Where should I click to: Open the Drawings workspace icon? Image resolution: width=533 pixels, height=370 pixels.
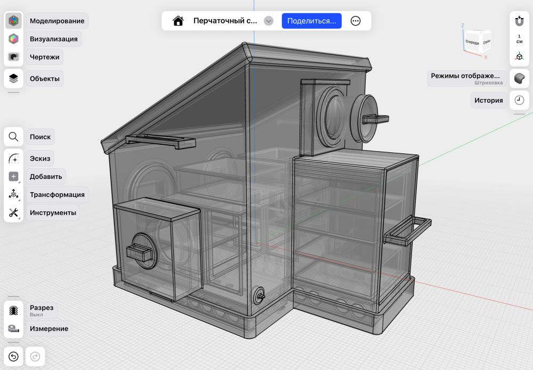click(13, 57)
